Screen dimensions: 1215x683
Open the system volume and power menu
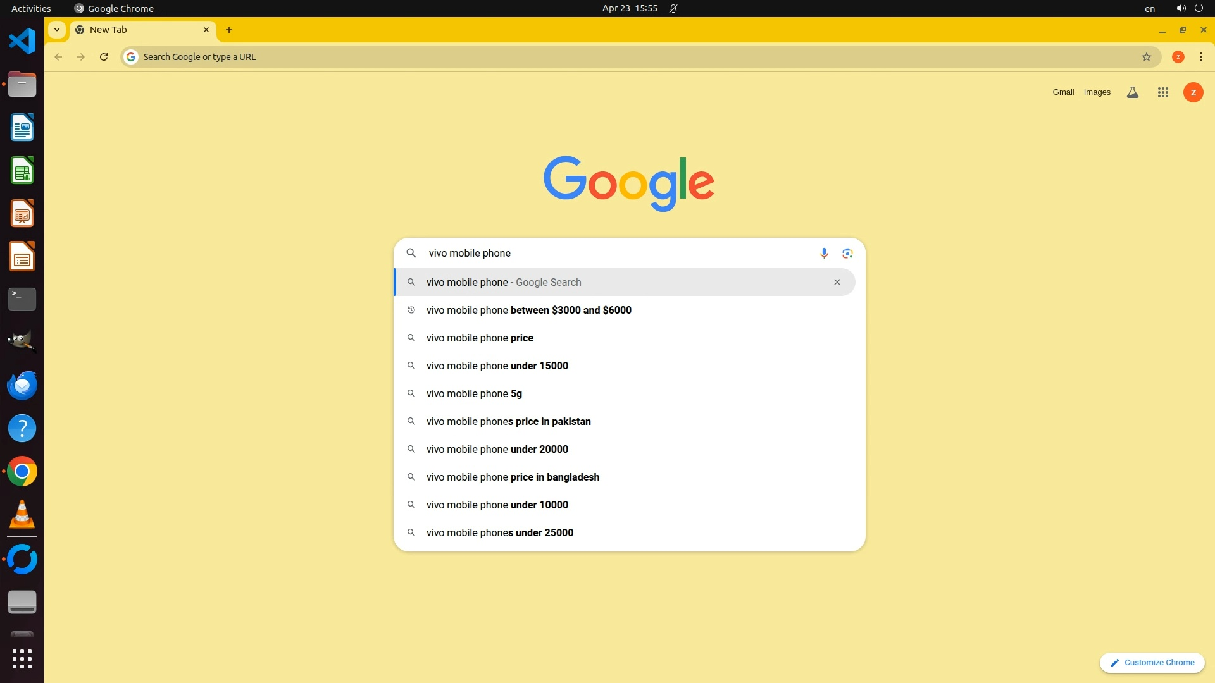1190,8
